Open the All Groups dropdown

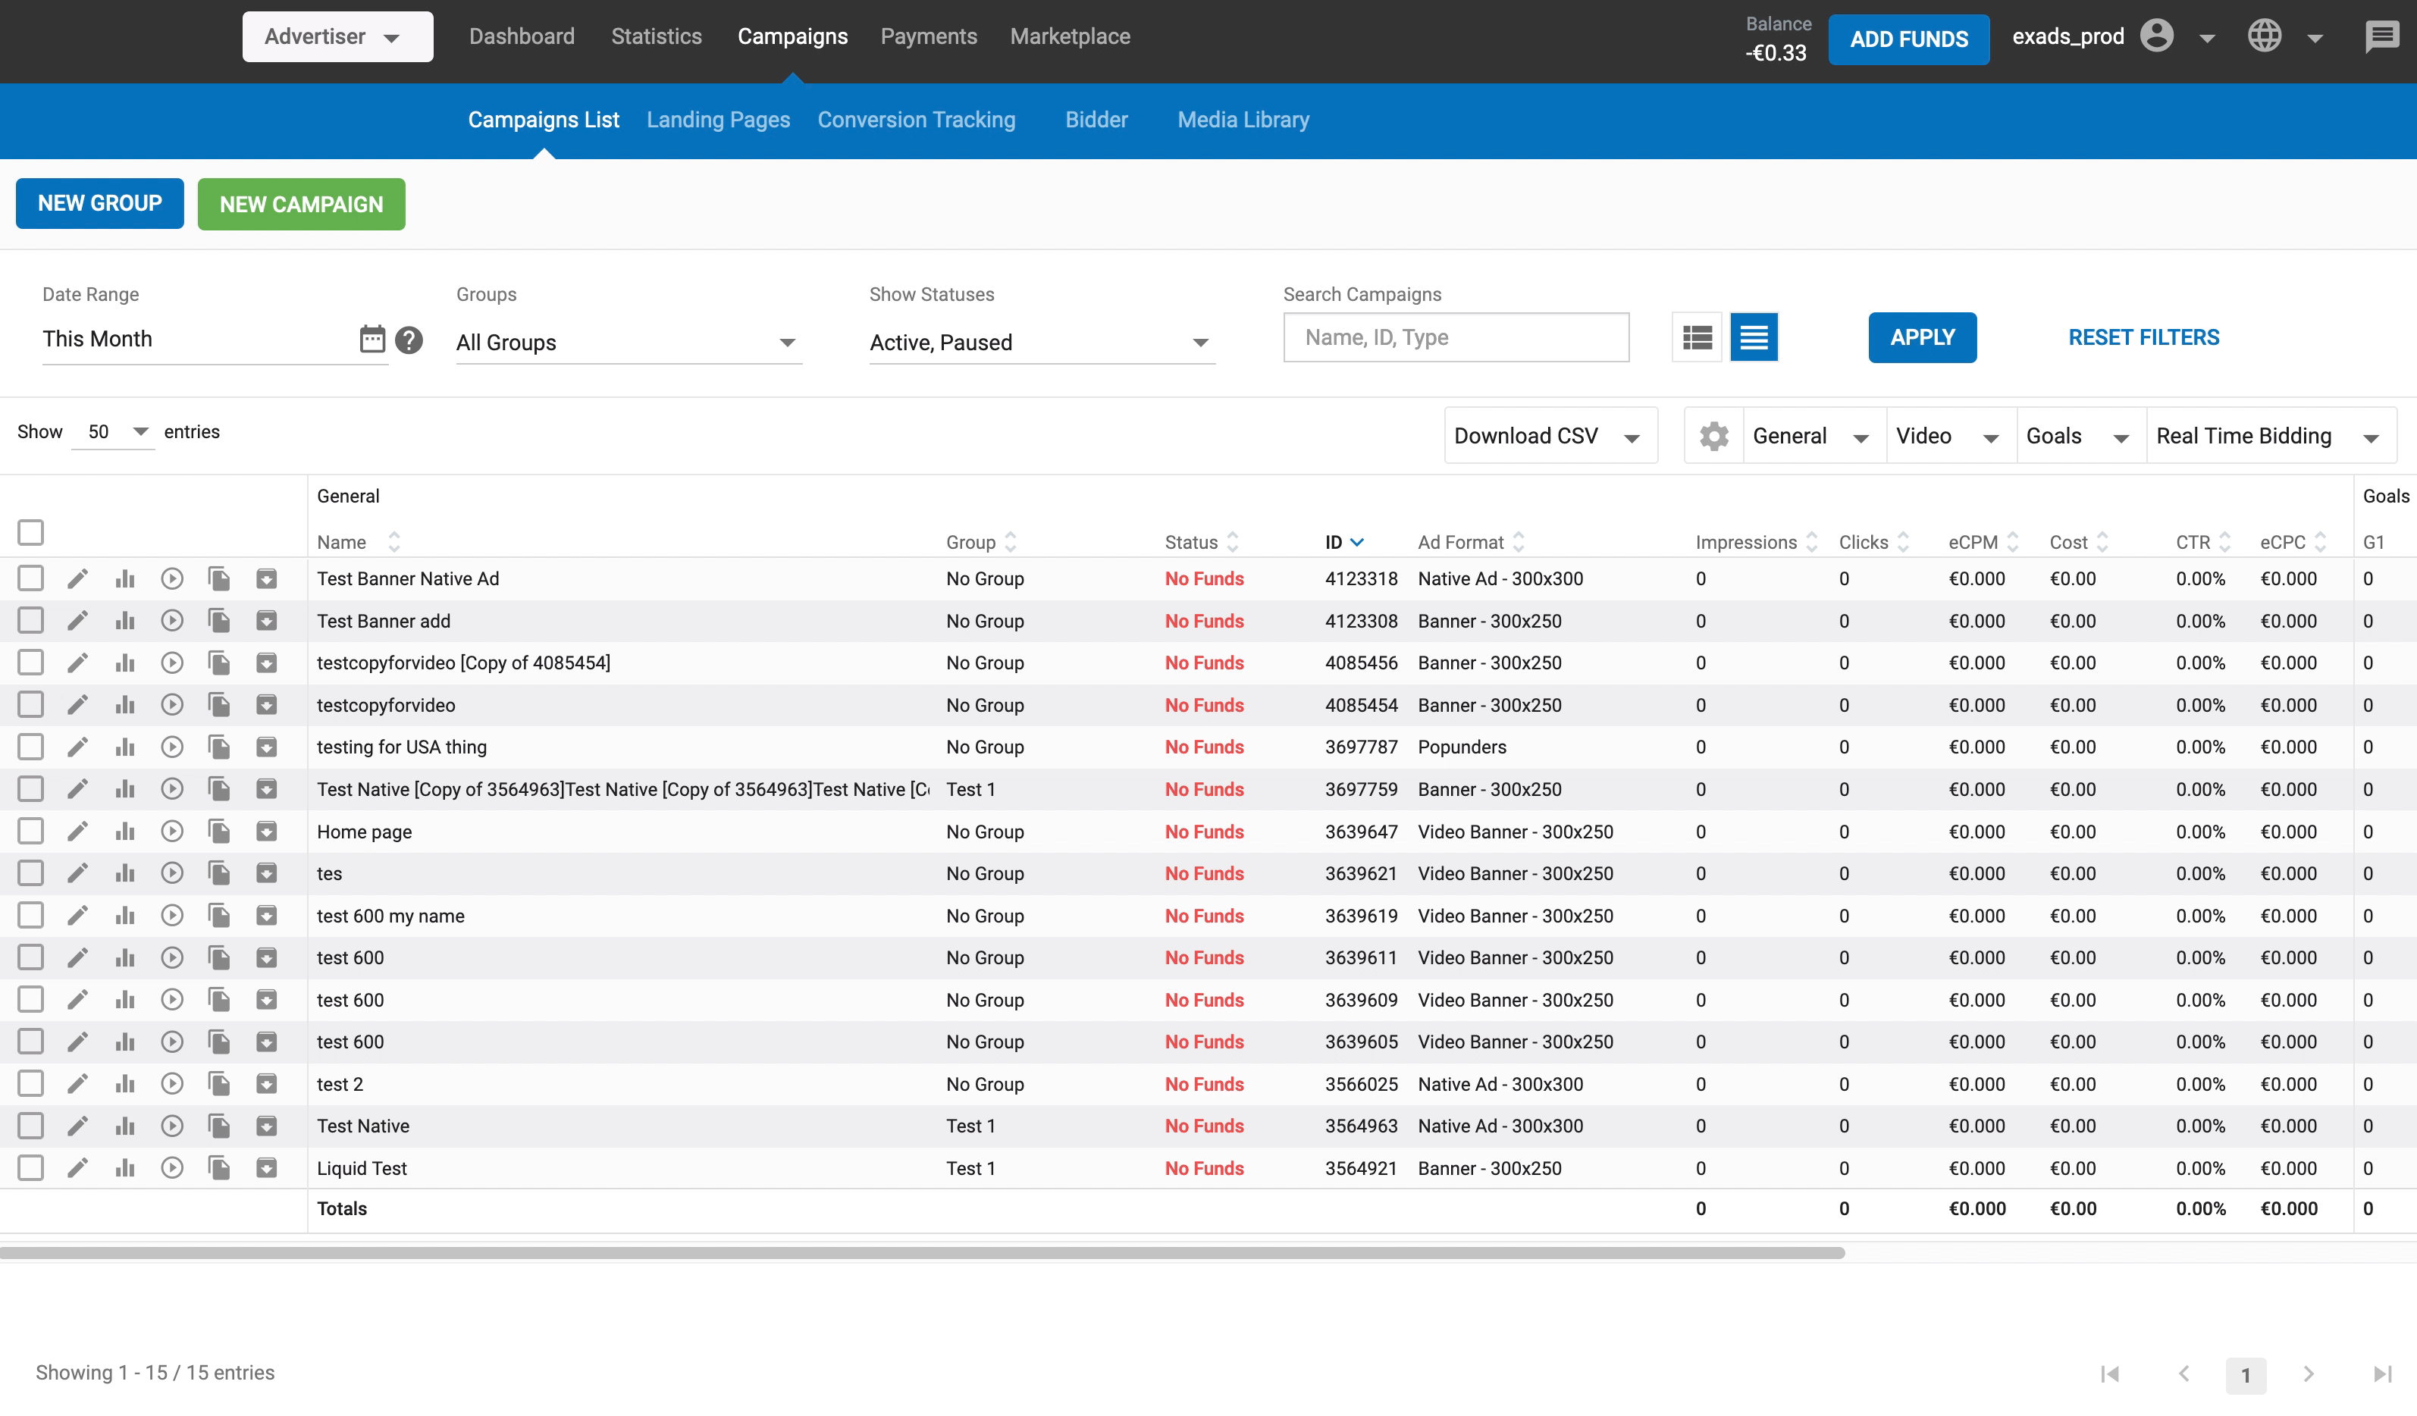629,343
